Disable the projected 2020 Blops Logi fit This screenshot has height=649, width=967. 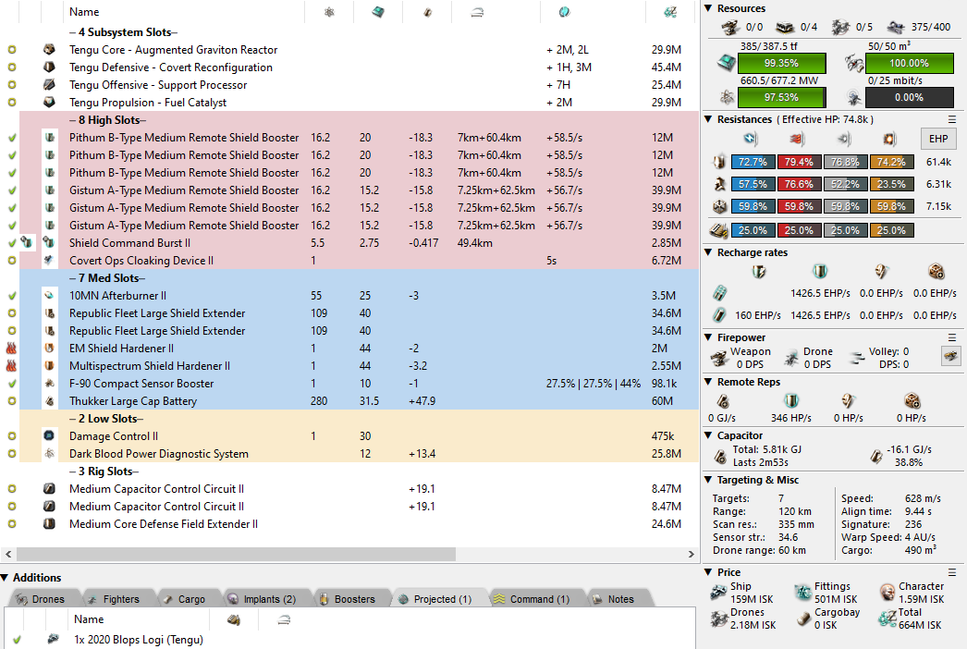click(x=17, y=640)
